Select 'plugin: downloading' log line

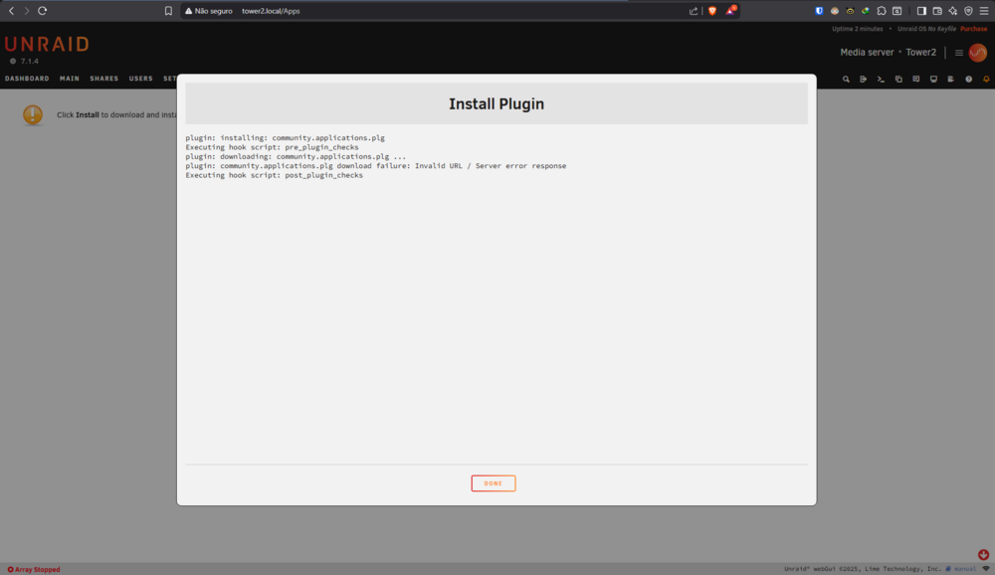click(296, 156)
